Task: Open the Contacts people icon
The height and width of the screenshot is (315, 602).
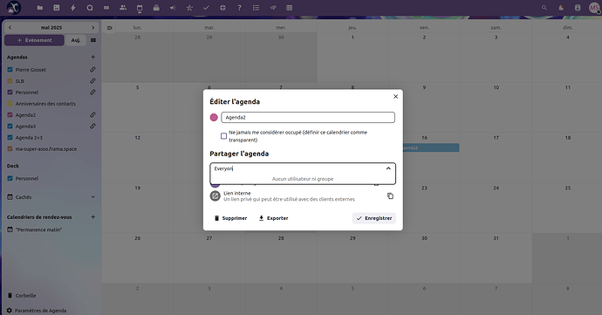Action: (123, 8)
